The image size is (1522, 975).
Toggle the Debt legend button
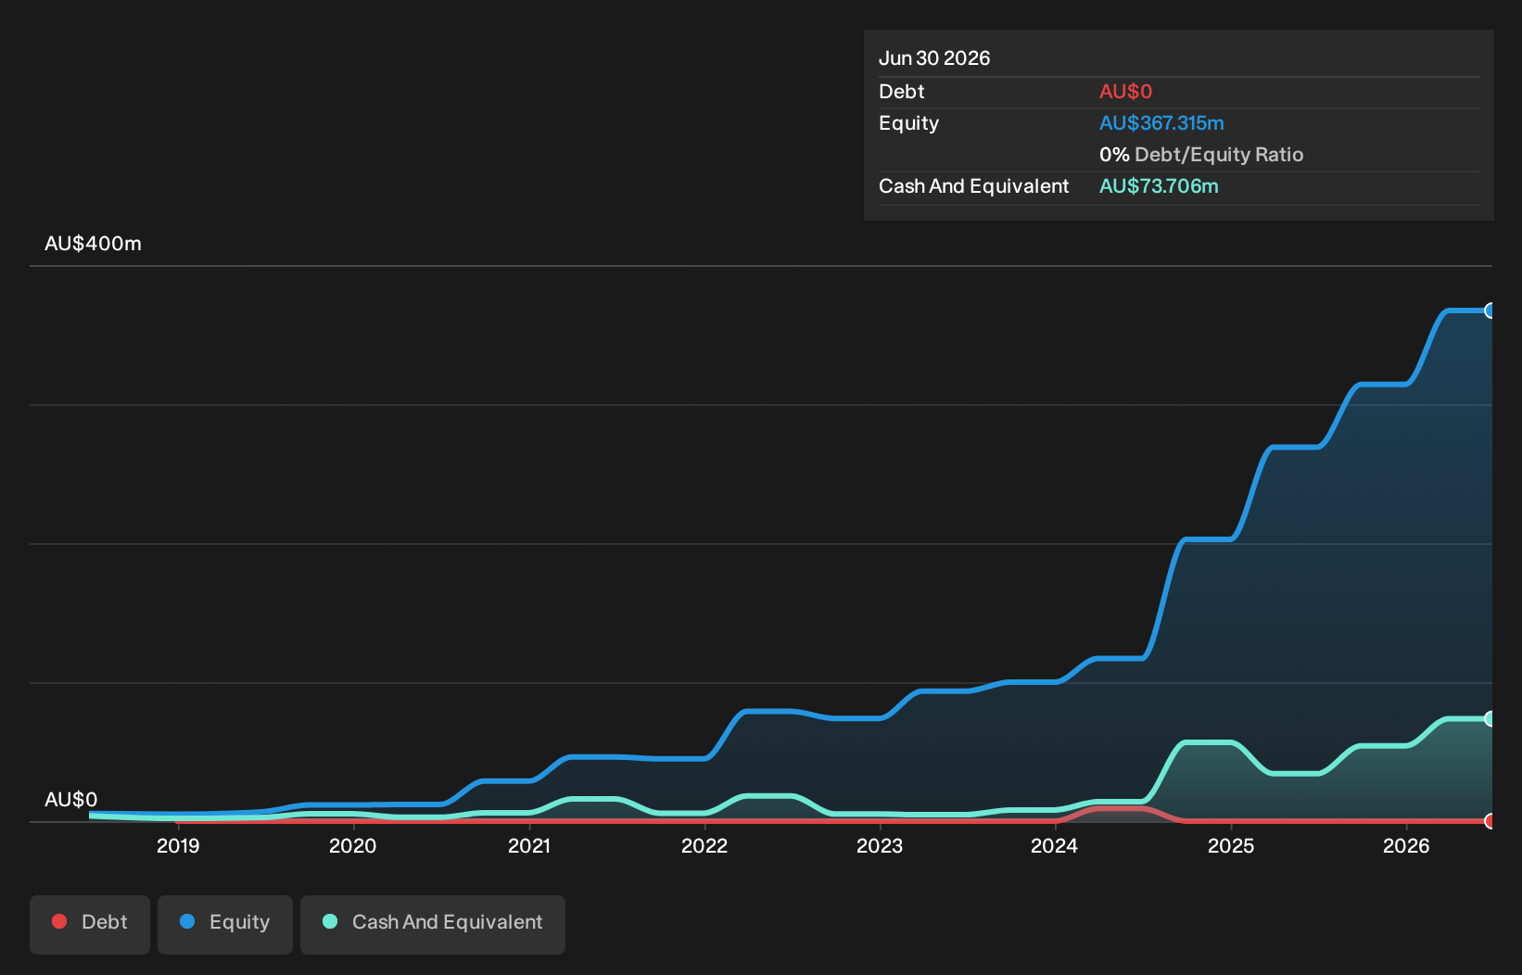pos(90,924)
